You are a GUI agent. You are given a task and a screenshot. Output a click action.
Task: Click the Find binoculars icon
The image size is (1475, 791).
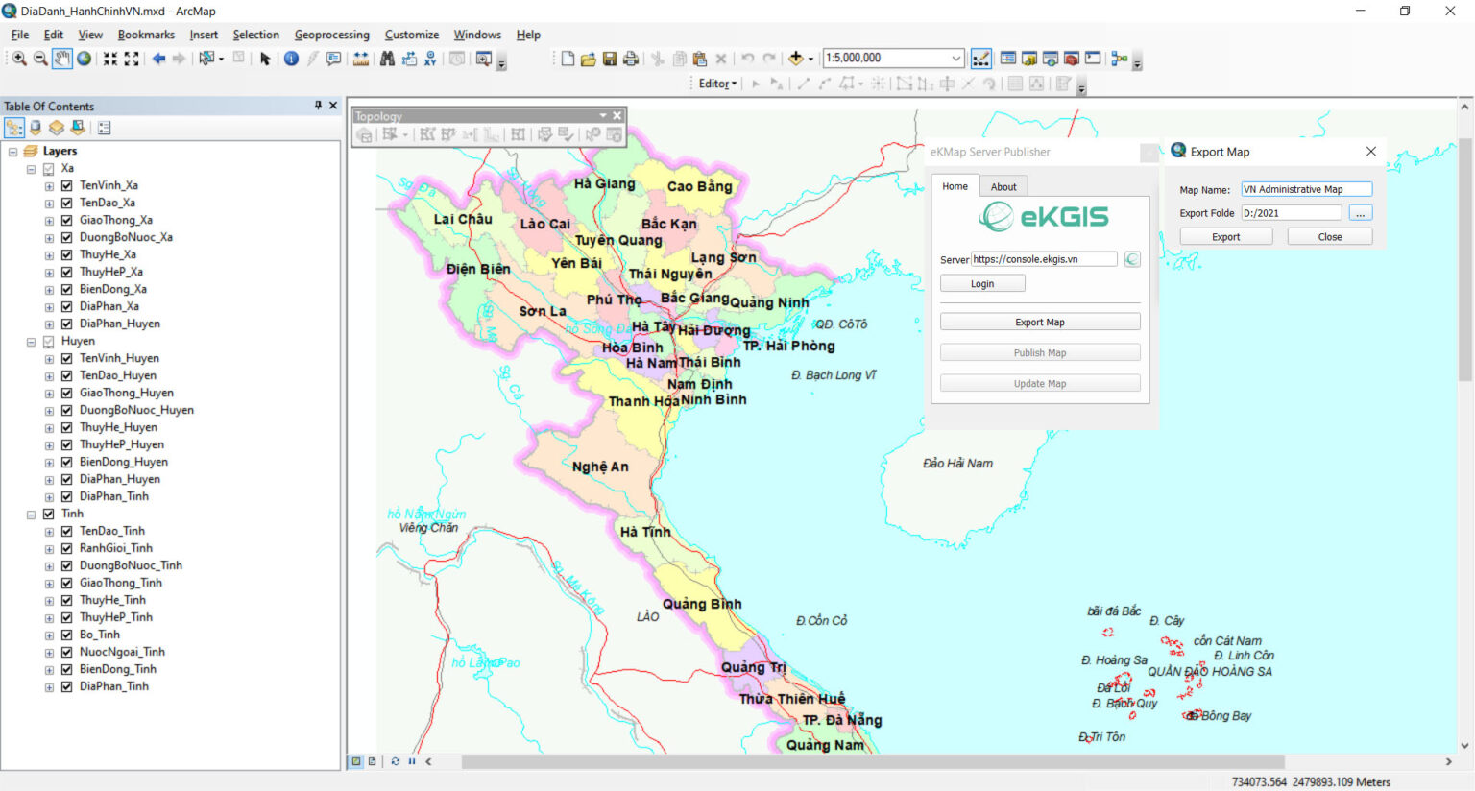click(387, 59)
